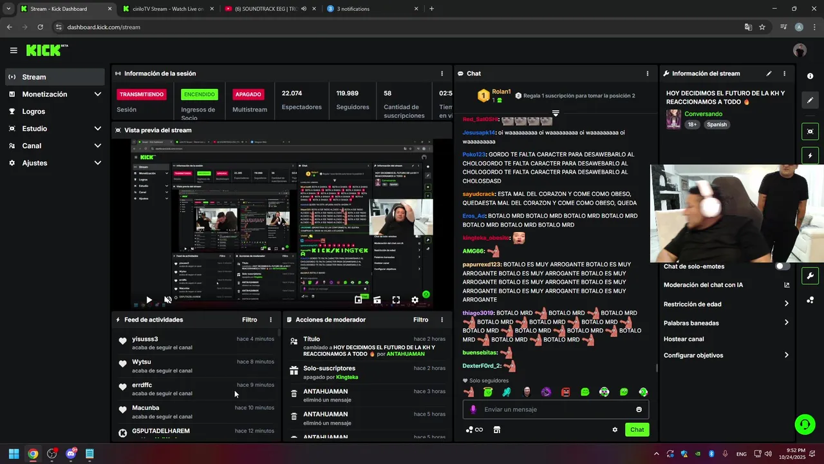Viewport: 824px width, 464px height.
Task: Open Chat panel three-dot menu
Action: pyautogui.click(x=647, y=73)
